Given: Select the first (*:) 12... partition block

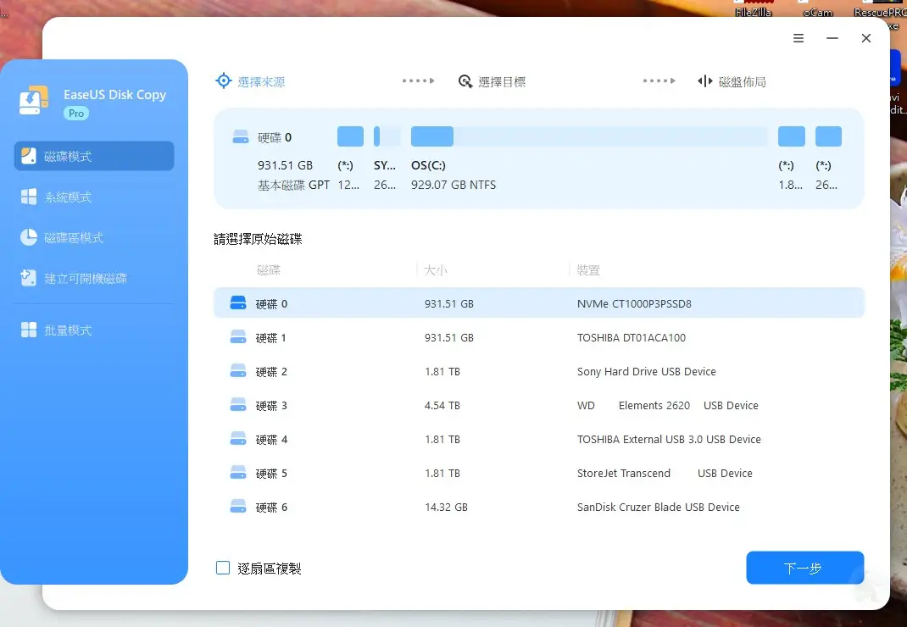Looking at the screenshot, I should tap(351, 136).
